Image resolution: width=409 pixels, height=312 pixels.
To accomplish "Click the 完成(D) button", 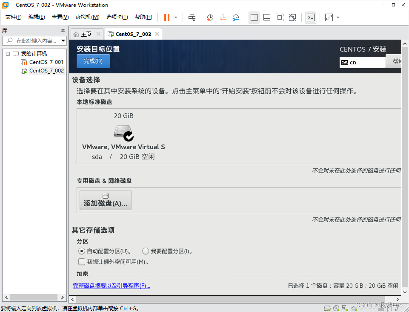I will click(x=93, y=61).
